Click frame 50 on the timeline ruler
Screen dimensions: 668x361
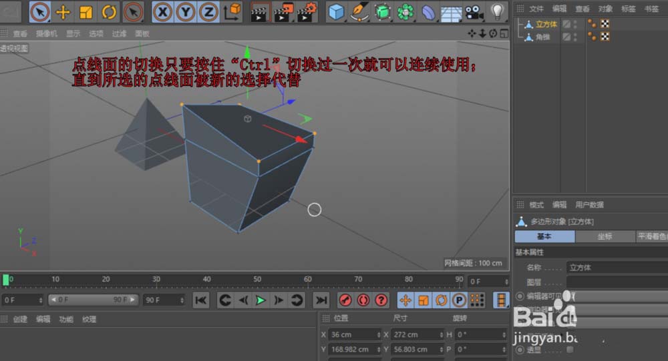257,280
